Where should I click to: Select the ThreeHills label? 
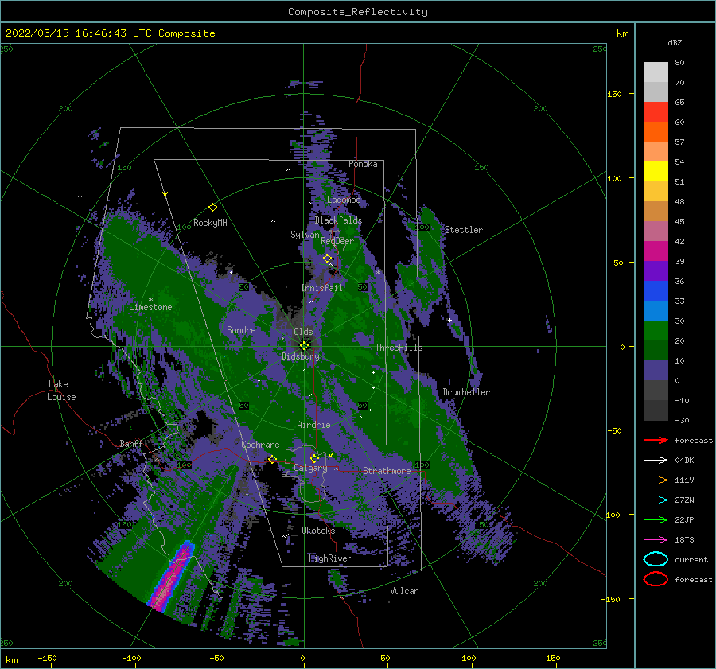pyautogui.click(x=399, y=348)
